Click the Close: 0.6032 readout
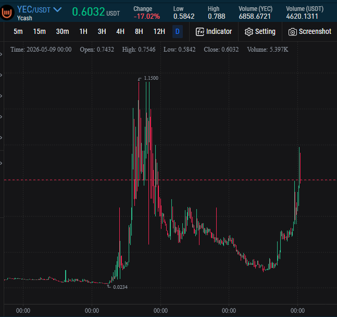 point(221,50)
